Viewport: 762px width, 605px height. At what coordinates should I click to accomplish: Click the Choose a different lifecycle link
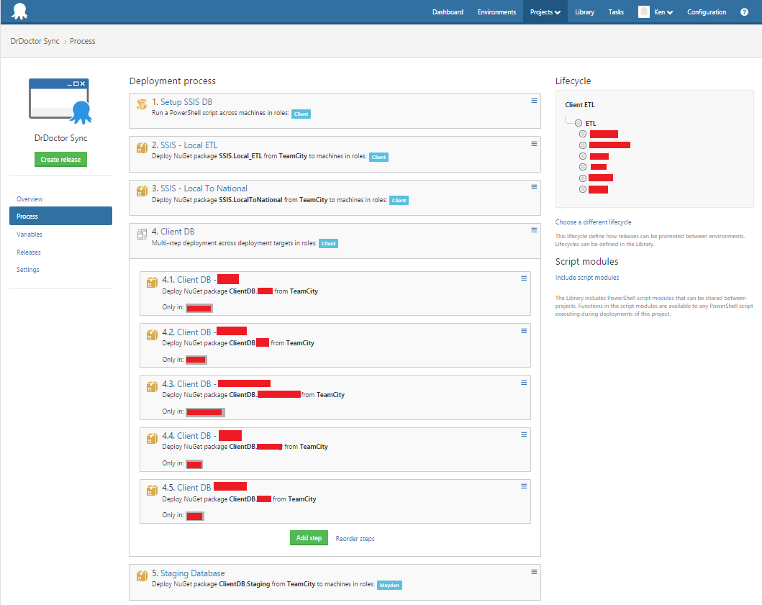(x=593, y=222)
